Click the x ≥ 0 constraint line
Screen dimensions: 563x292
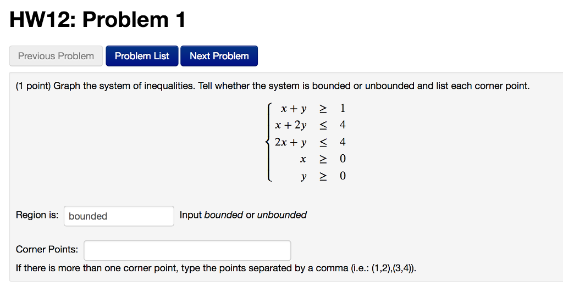(x=323, y=159)
